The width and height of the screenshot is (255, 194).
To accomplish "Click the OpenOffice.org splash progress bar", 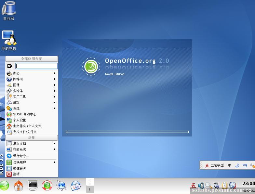I will click(127, 132).
